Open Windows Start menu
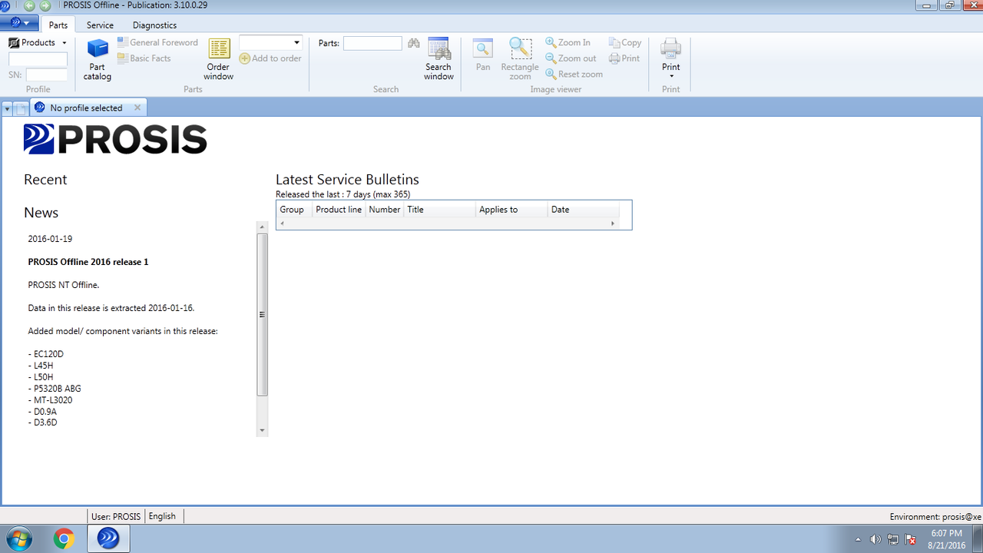Screen dimensions: 983x553 click(x=18, y=538)
